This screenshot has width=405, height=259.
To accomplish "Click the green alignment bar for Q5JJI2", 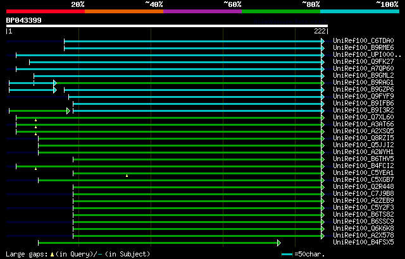I will pos(180,145).
